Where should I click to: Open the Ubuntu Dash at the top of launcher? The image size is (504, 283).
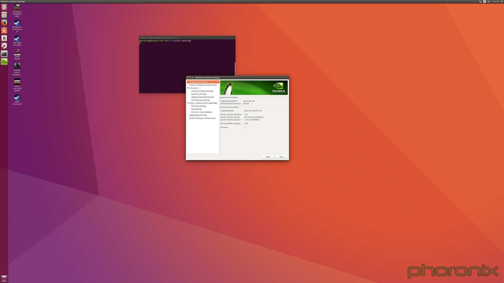pyautogui.click(x=4, y=7)
